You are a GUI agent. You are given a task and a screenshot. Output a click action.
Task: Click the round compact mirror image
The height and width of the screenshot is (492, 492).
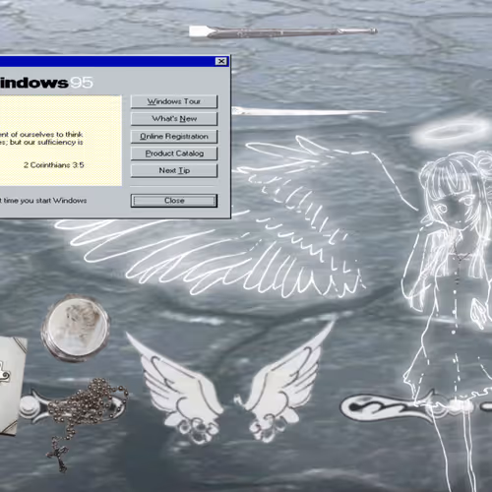76,328
